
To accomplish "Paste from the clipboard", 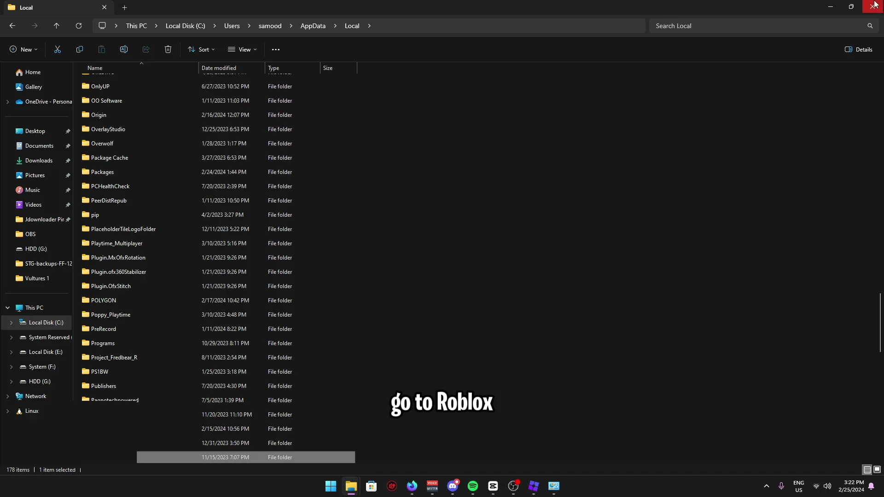I will tap(101, 49).
